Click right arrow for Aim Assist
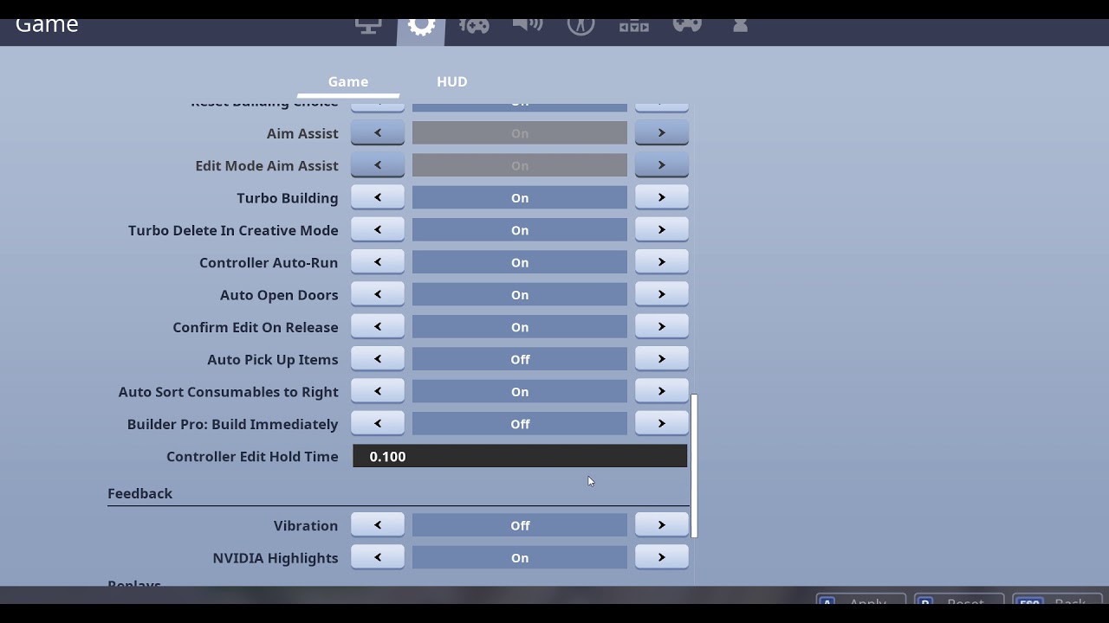This screenshot has height=623, width=1109. (x=662, y=133)
